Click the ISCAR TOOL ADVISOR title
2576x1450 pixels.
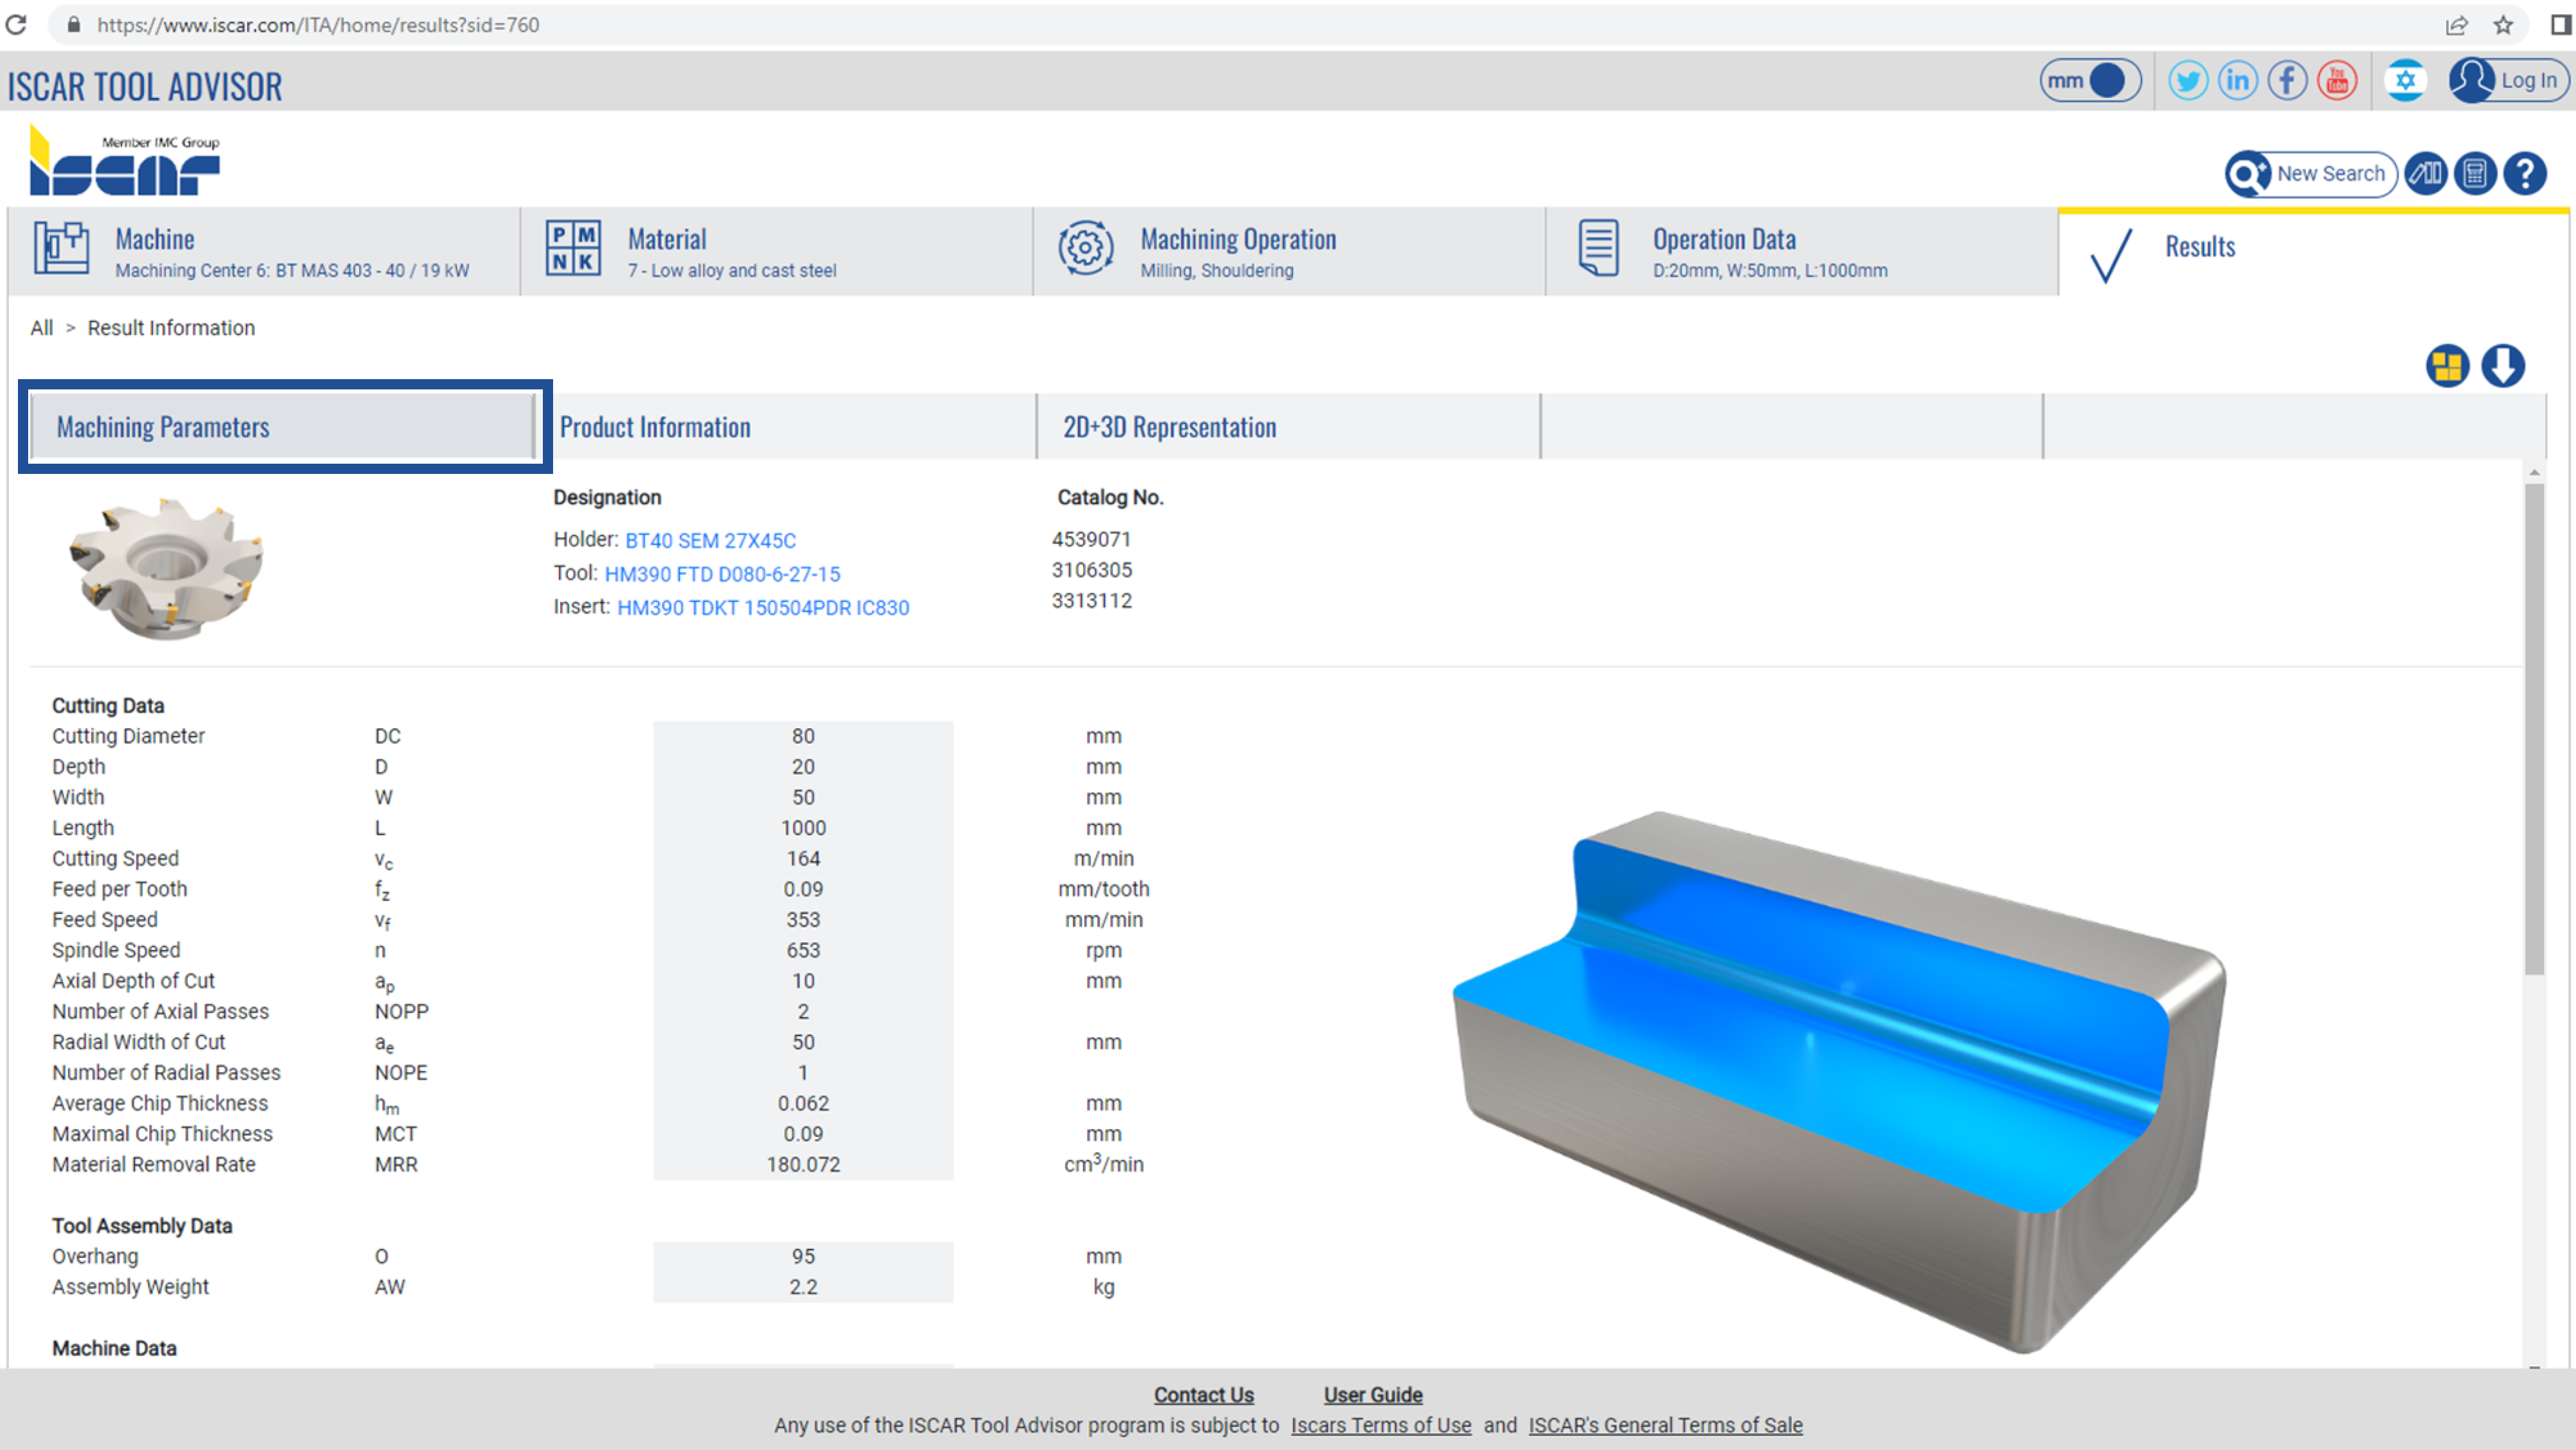click(x=145, y=86)
